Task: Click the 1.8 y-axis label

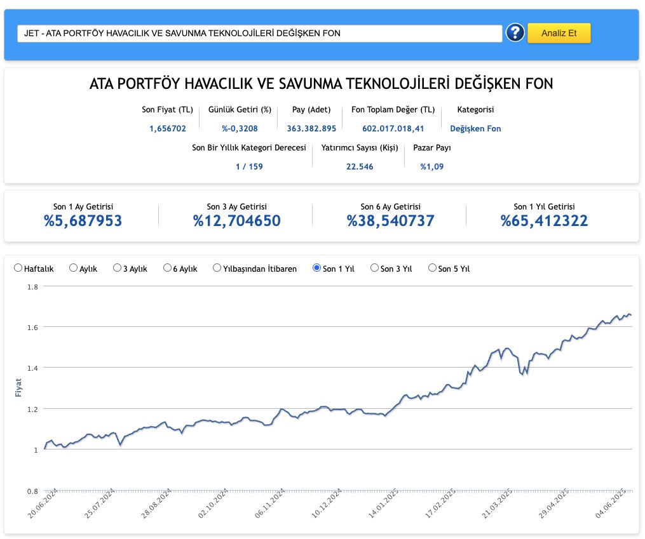Action: point(32,287)
